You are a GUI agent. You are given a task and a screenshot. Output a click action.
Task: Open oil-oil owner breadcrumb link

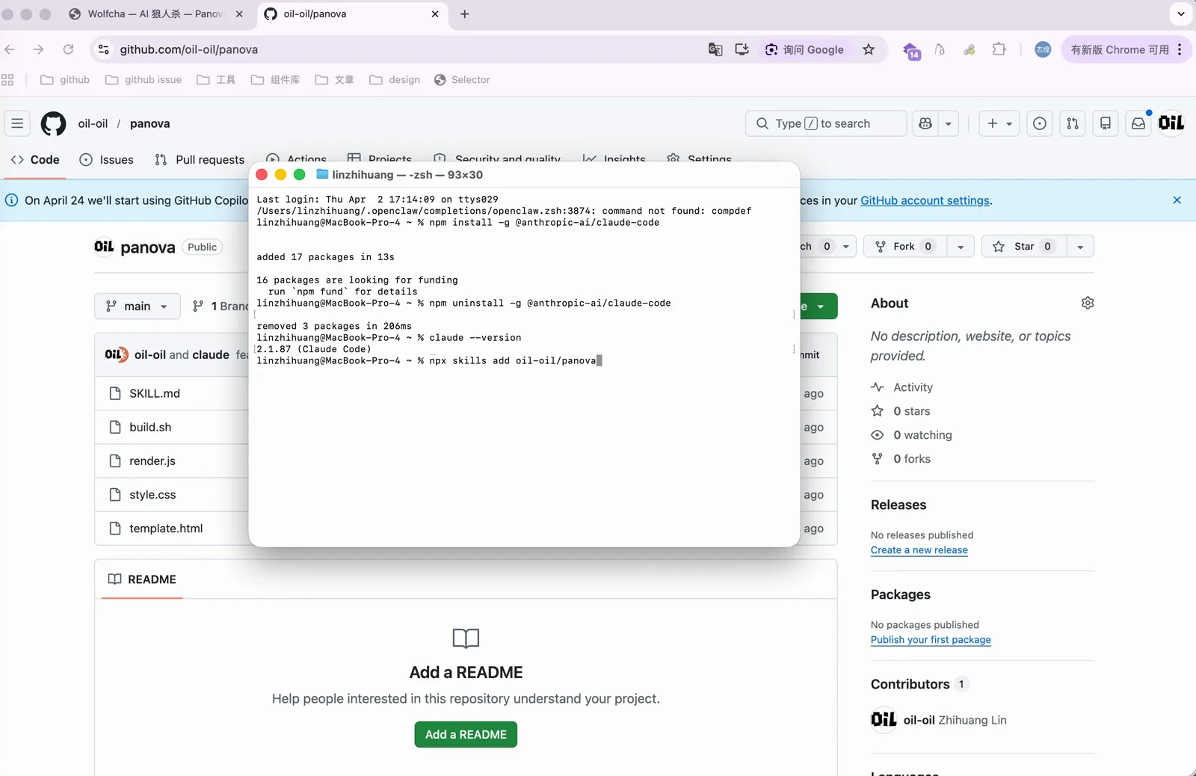[93, 123]
